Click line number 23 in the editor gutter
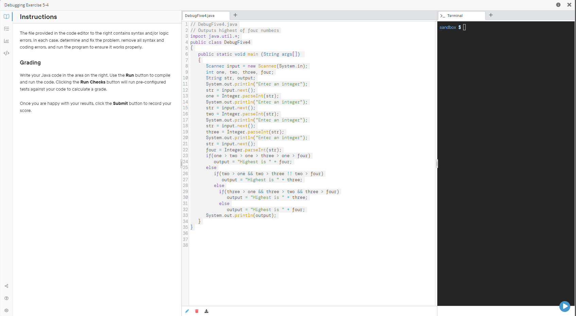This screenshot has width=576, height=316. [x=185, y=156]
